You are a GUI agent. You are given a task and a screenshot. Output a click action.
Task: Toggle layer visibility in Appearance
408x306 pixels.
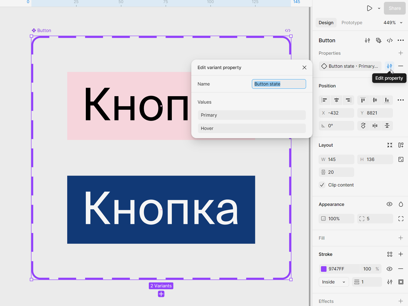[x=389, y=204]
